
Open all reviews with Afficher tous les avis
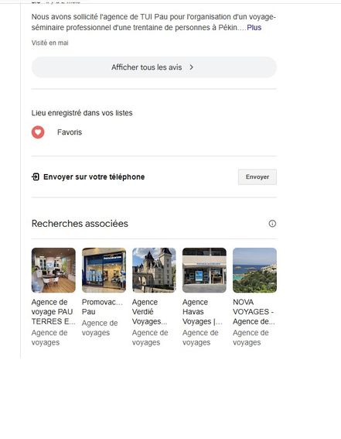pos(154,67)
